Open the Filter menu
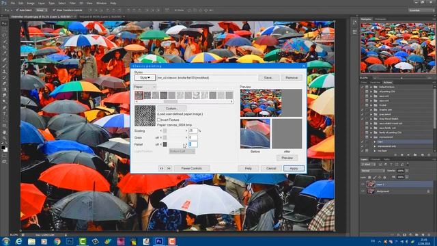This screenshot has width=437, height=246. click(72, 3)
